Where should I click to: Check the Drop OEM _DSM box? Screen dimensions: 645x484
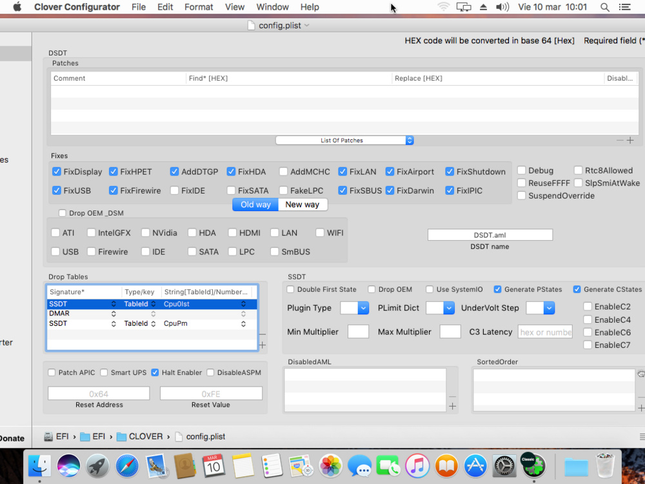[x=63, y=213]
